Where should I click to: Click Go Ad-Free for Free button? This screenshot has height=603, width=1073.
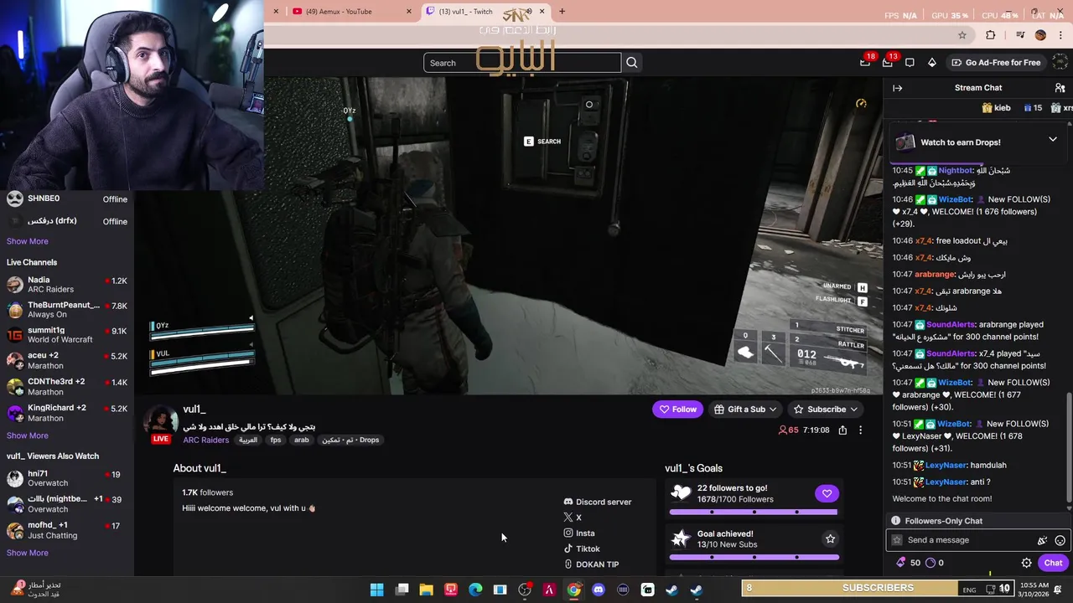[x=996, y=63]
